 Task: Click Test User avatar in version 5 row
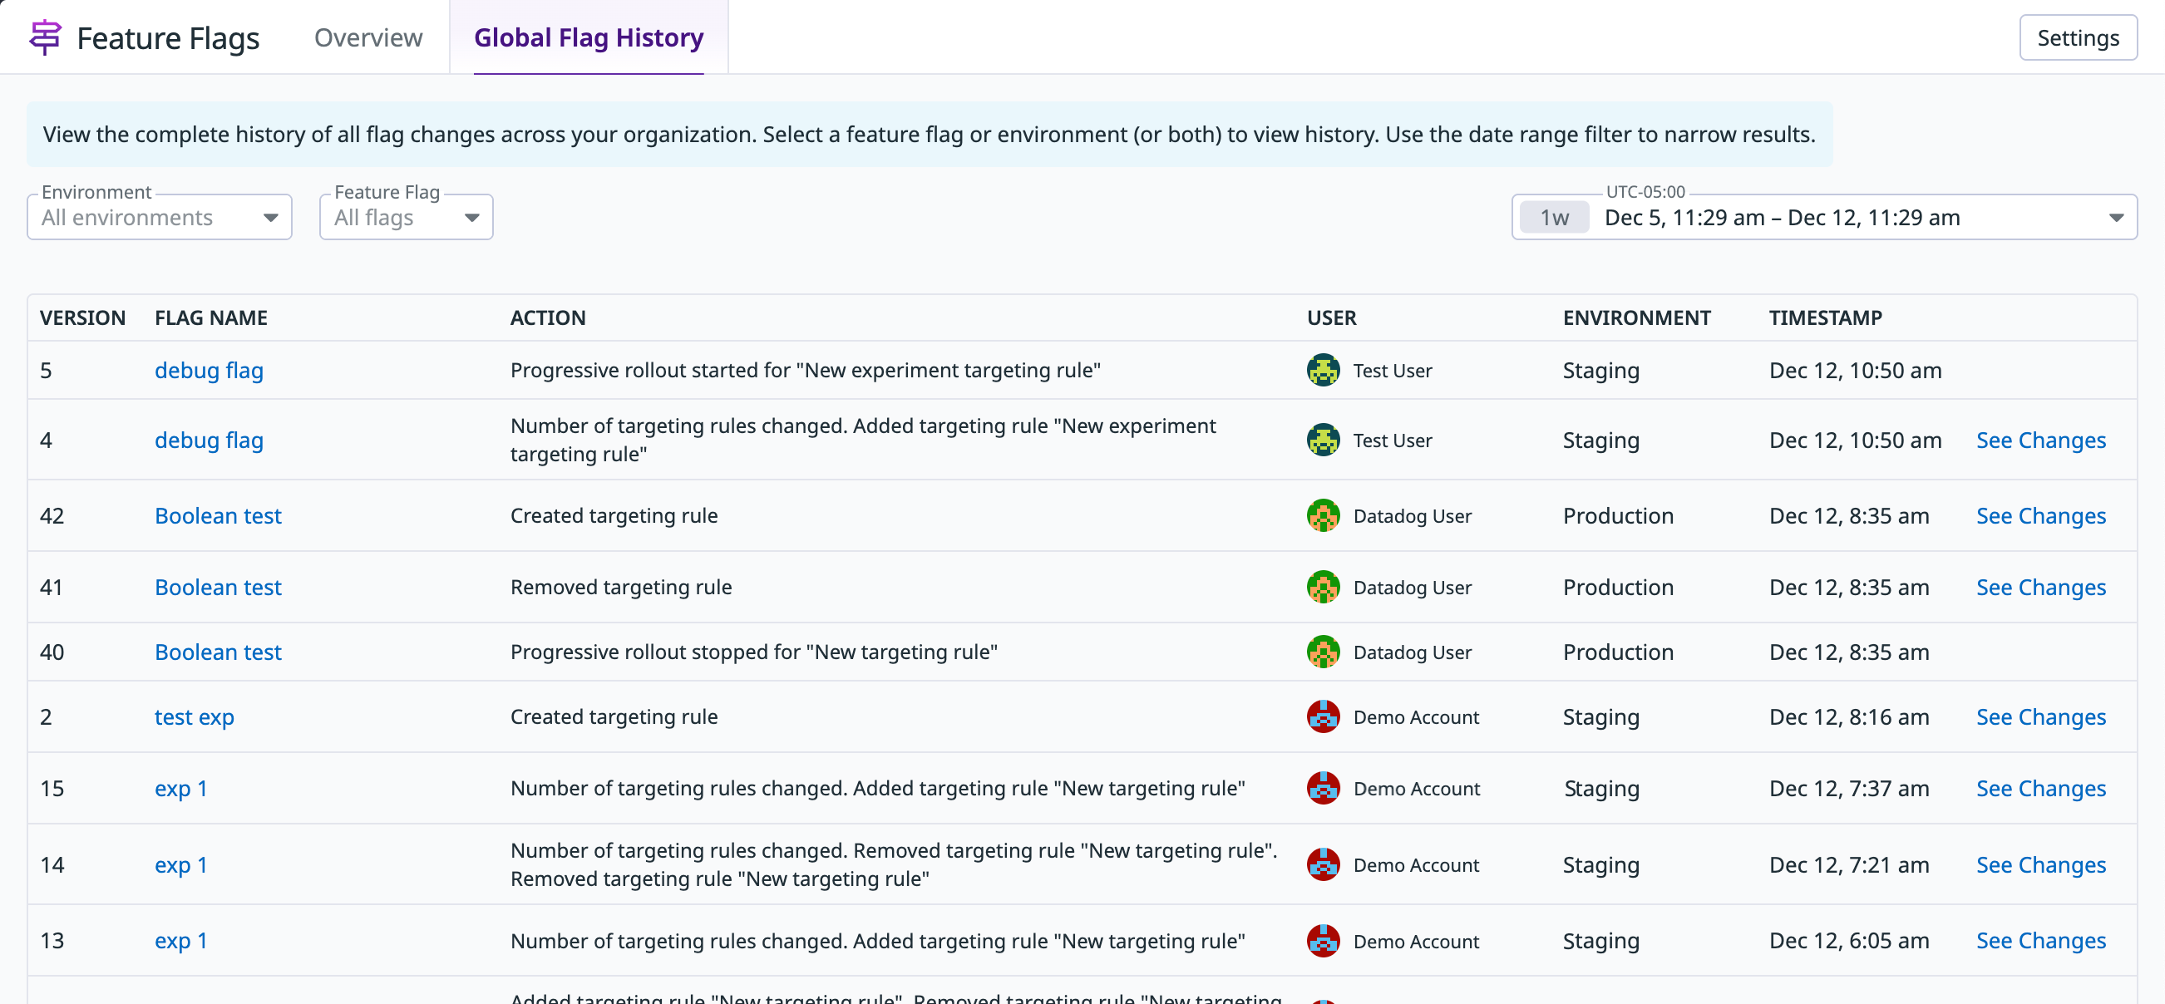point(1323,371)
